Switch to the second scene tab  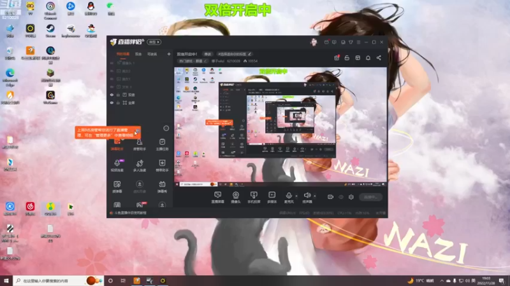pos(138,54)
